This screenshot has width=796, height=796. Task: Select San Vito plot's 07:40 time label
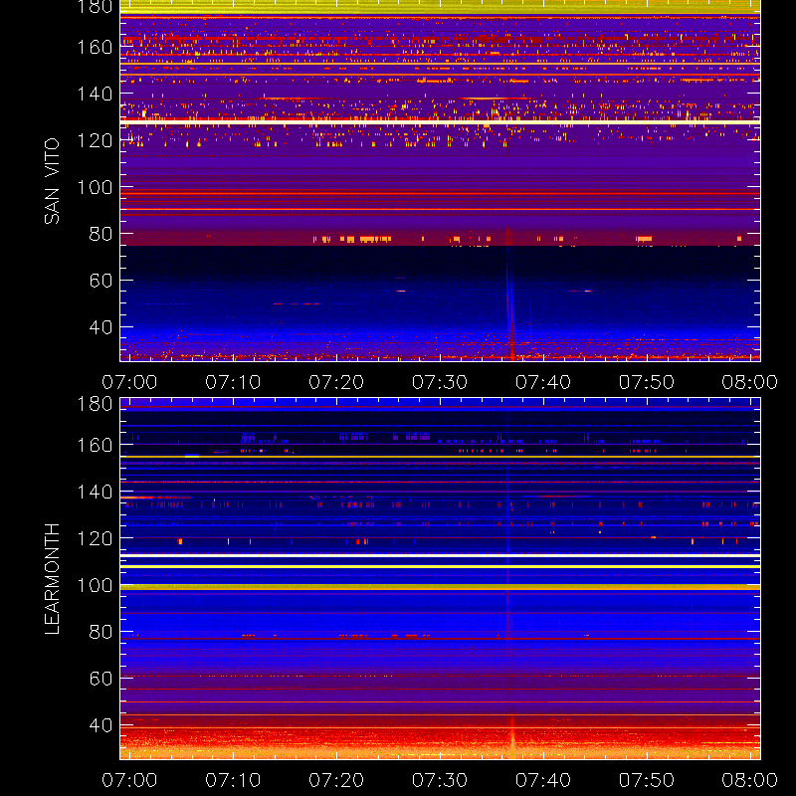point(543,382)
